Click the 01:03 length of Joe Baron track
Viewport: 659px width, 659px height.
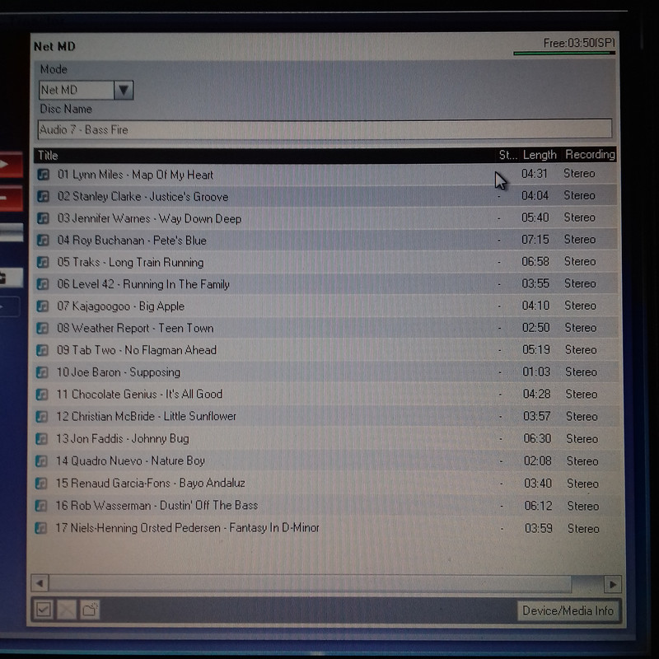coord(536,372)
